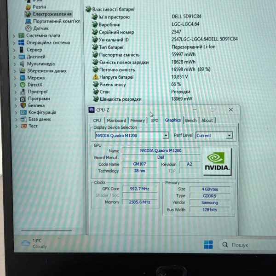This screenshot has width=276, height=276.
Task: Select the Швидкість розрядки row
Action: pos(143,99)
